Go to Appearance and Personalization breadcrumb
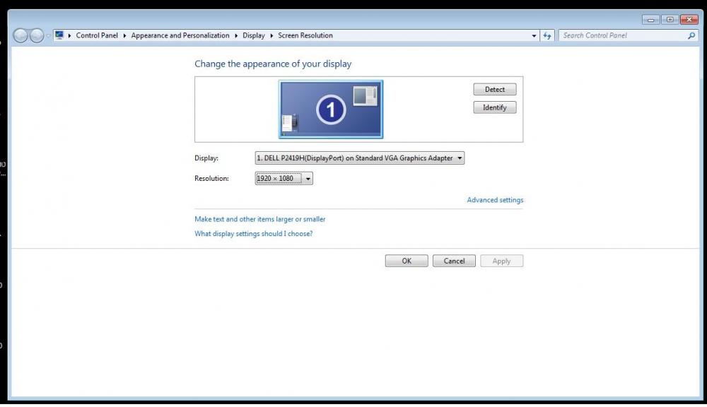The height and width of the screenshot is (407, 707). pos(180,35)
